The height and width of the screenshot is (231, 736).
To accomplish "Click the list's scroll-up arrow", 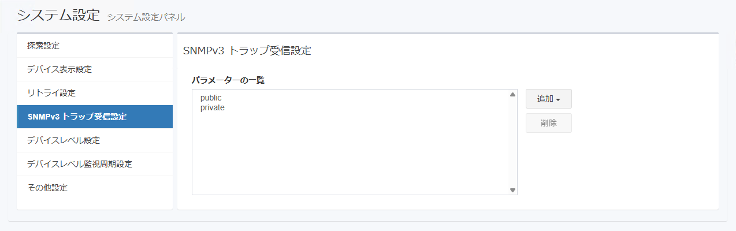I will (x=512, y=94).
